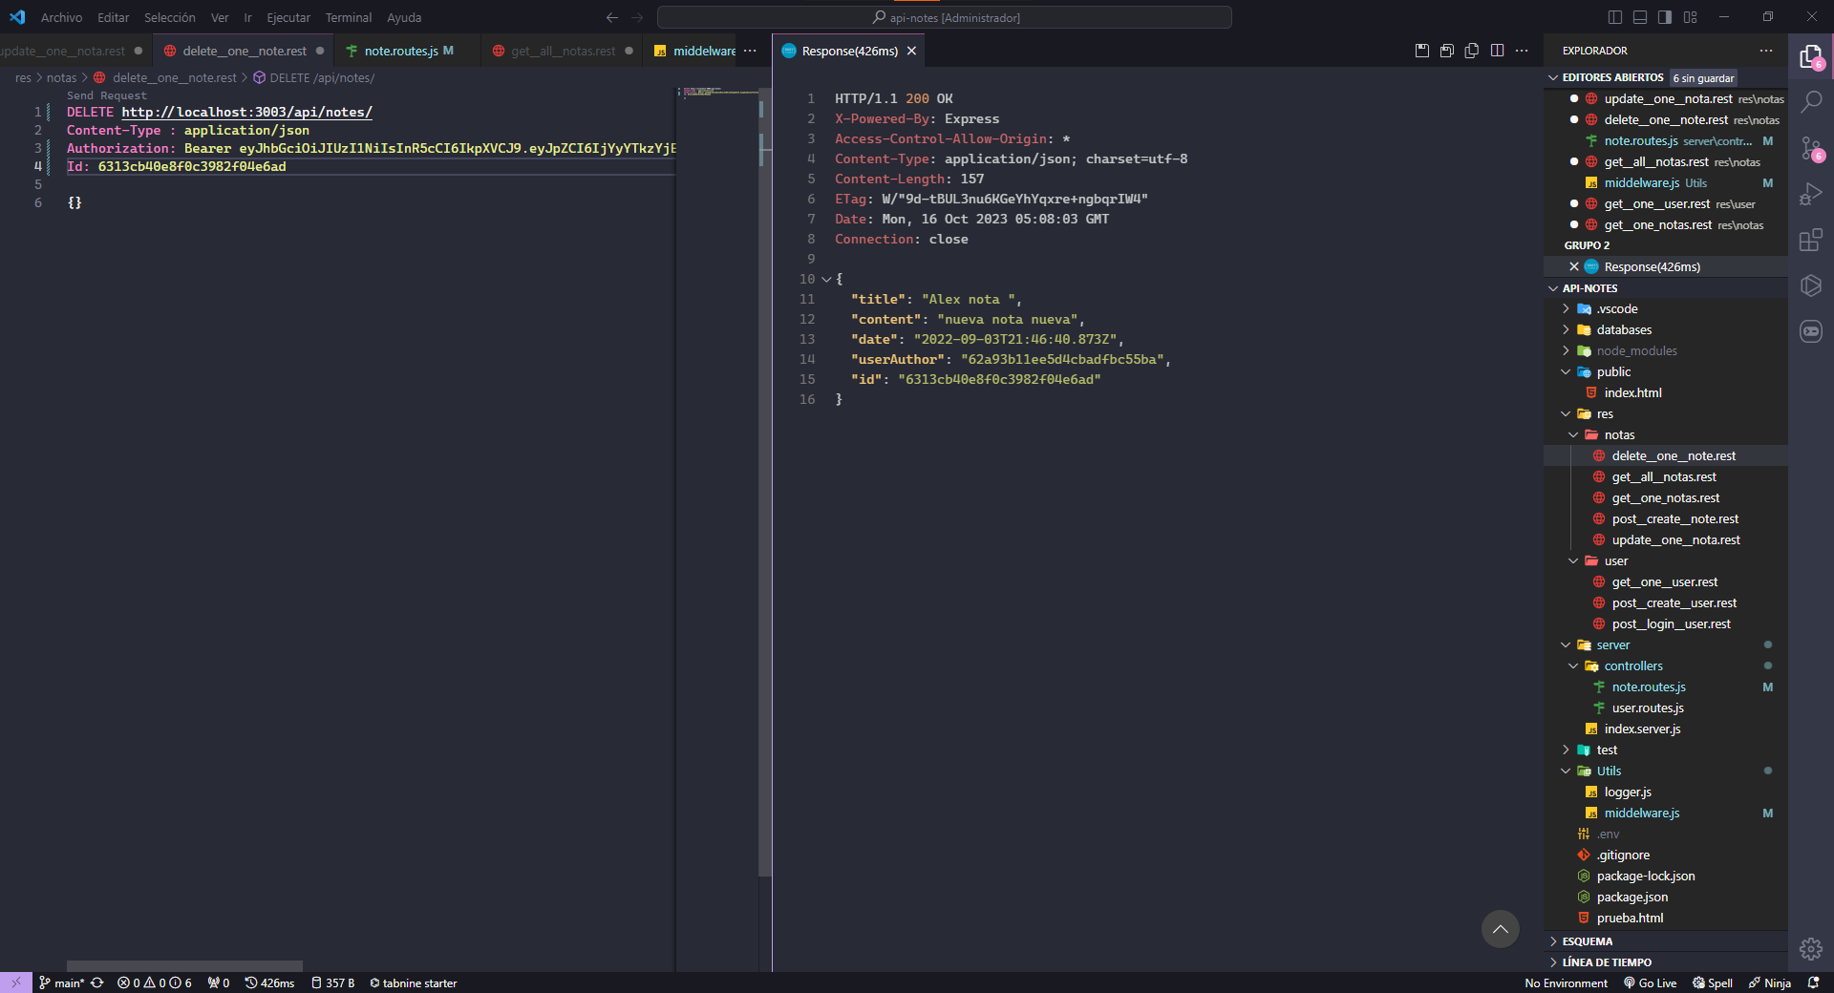This screenshot has height=993, width=1834.
Task: Collapse the public folder
Action: [1566, 371]
